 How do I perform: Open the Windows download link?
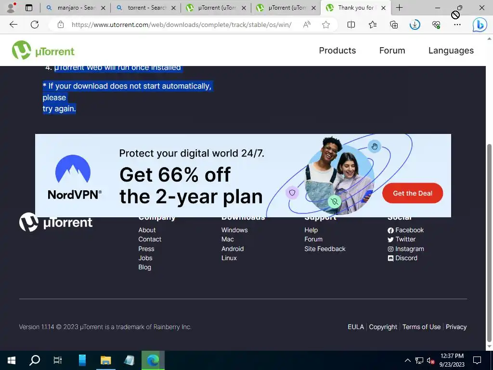pos(234,230)
